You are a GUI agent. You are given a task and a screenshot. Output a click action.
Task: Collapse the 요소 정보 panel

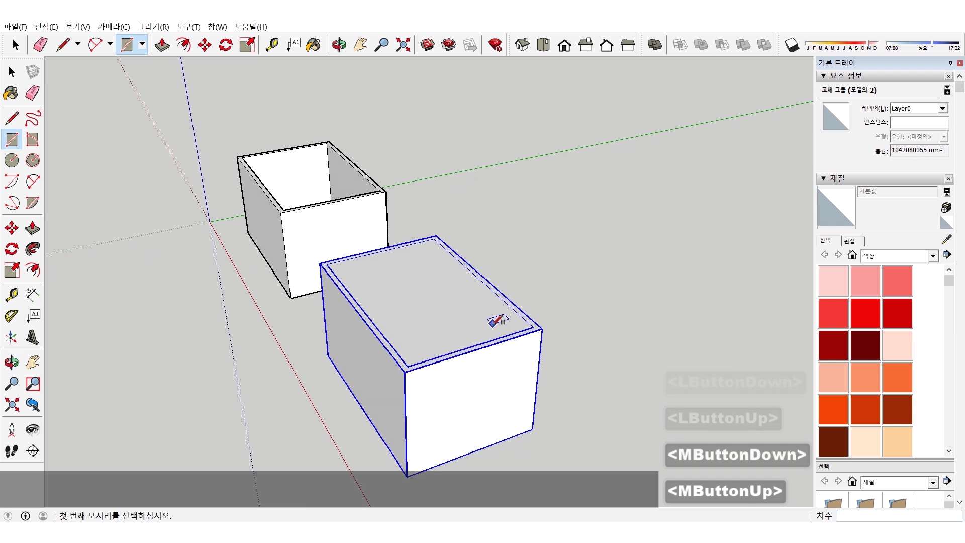coord(824,76)
